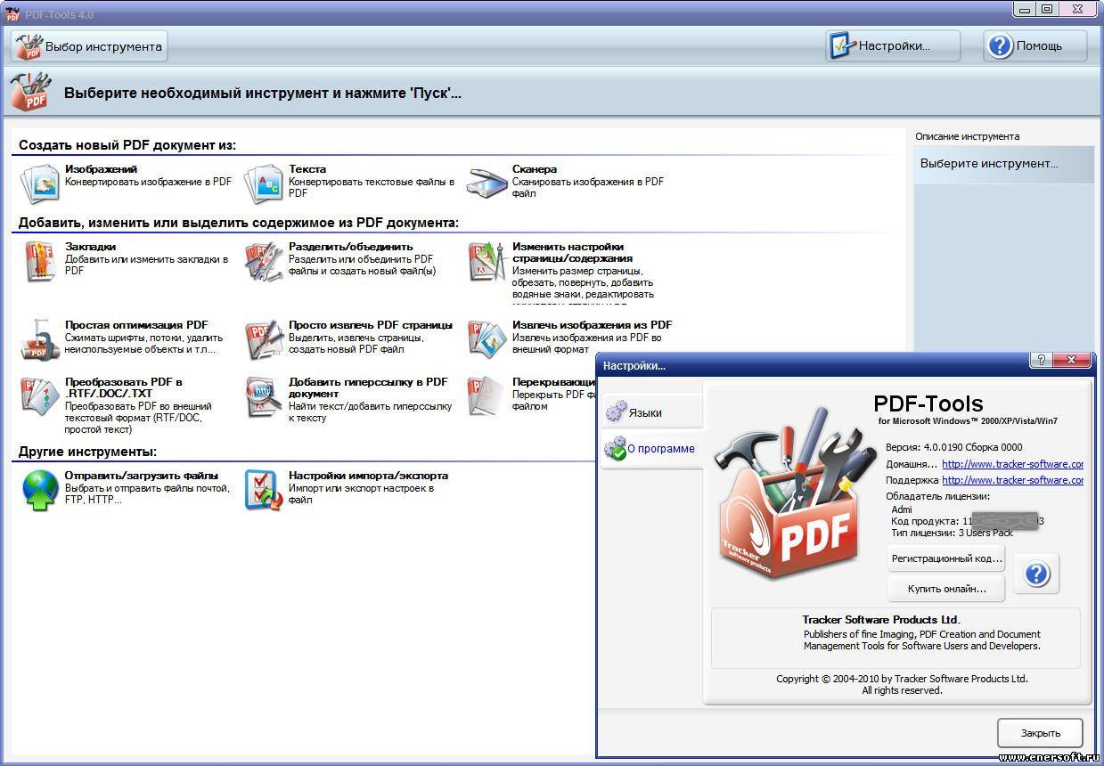Click the Регистрационный код button
1104x766 pixels.
946,559
